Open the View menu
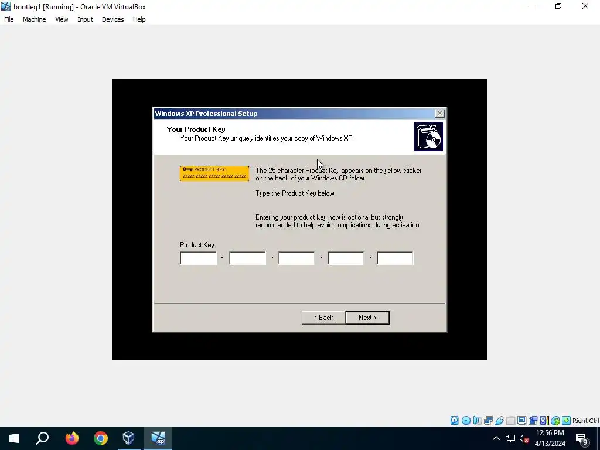600x450 pixels. [x=62, y=19]
